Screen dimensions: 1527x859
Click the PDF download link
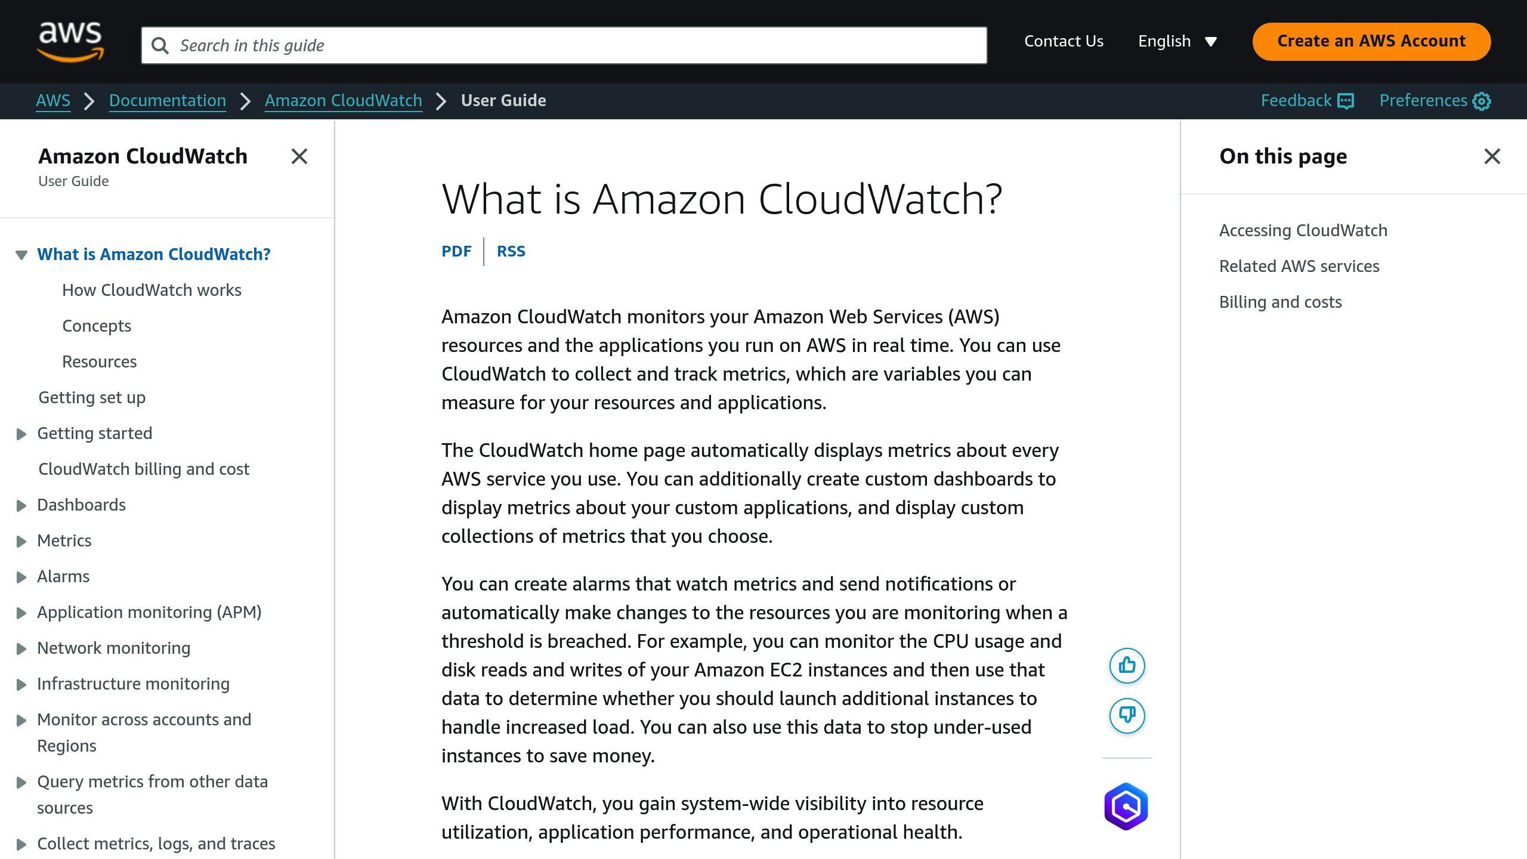[x=455, y=251]
